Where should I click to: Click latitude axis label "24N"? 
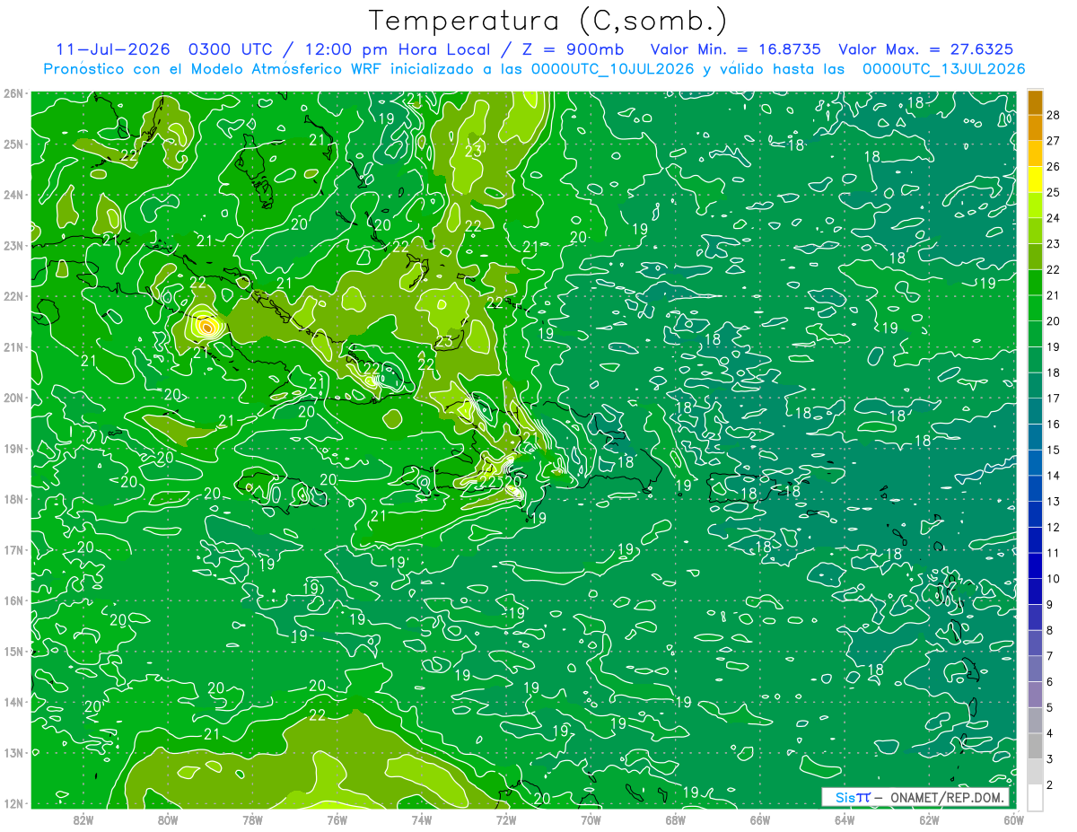(x=13, y=195)
